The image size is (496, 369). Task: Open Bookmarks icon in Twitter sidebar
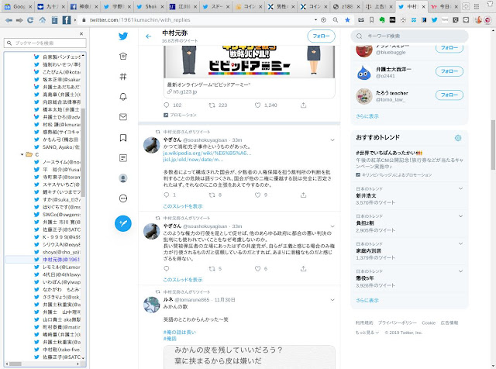(x=123, y=138)
